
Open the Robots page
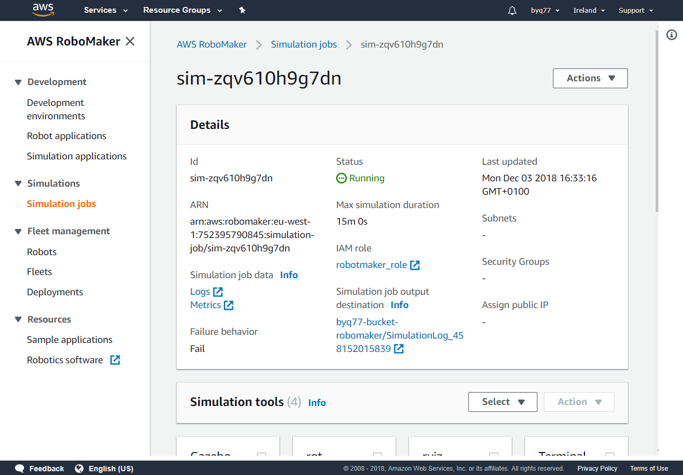tap(42, 252)
